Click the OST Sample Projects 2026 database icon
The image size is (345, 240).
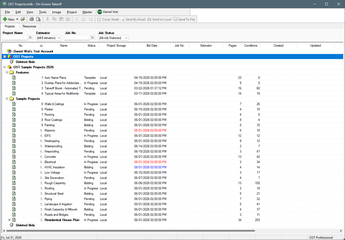tap(10, 67)
